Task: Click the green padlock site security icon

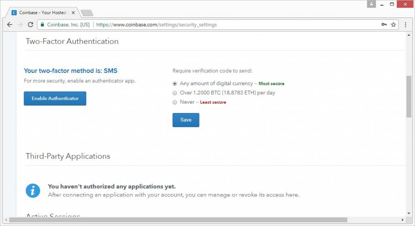Action: pos(42,24)
